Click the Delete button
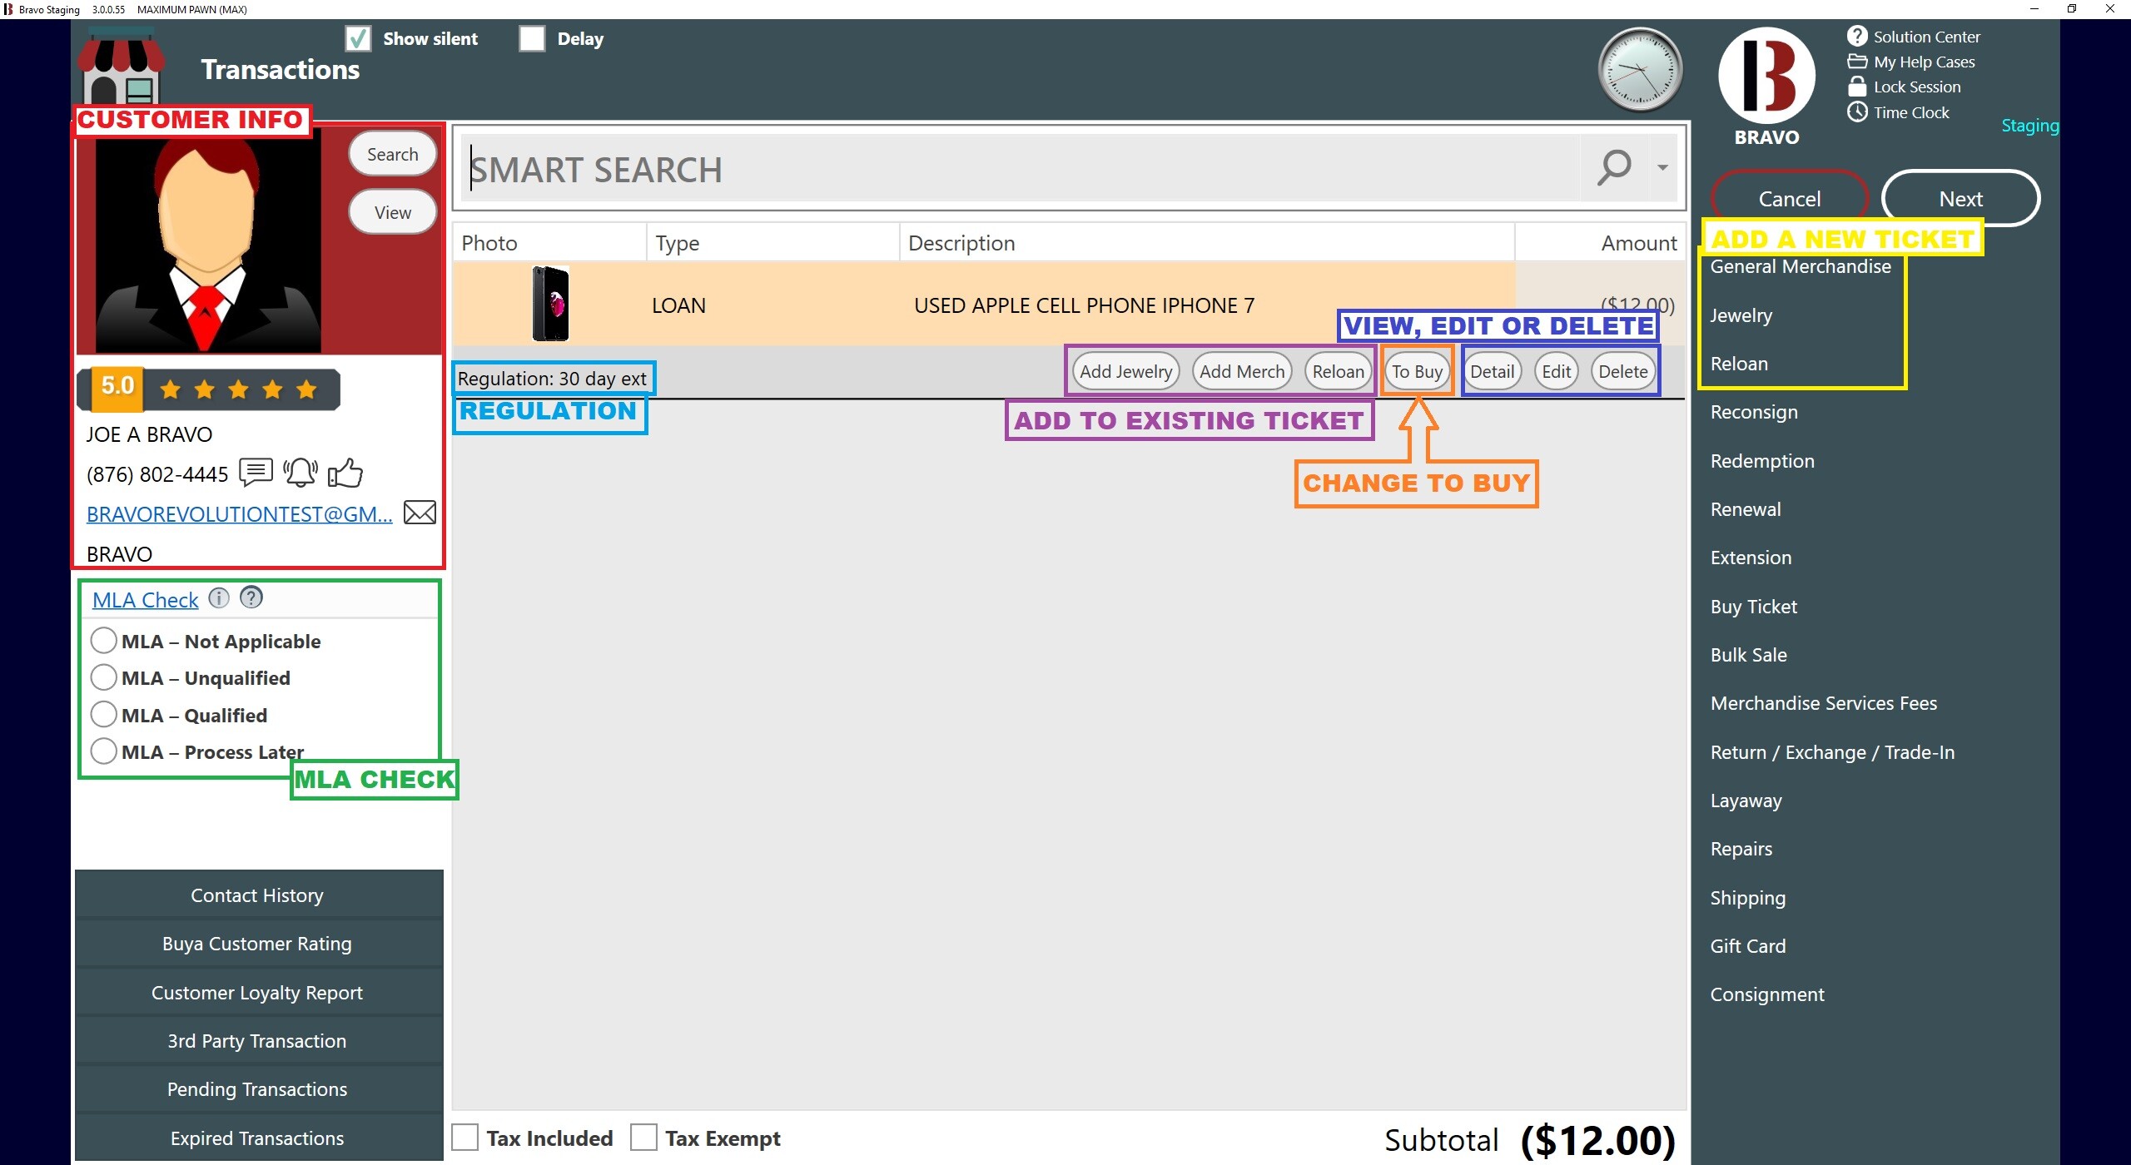Viewport: 2131px width, 1165px height. click(1622, 371)
